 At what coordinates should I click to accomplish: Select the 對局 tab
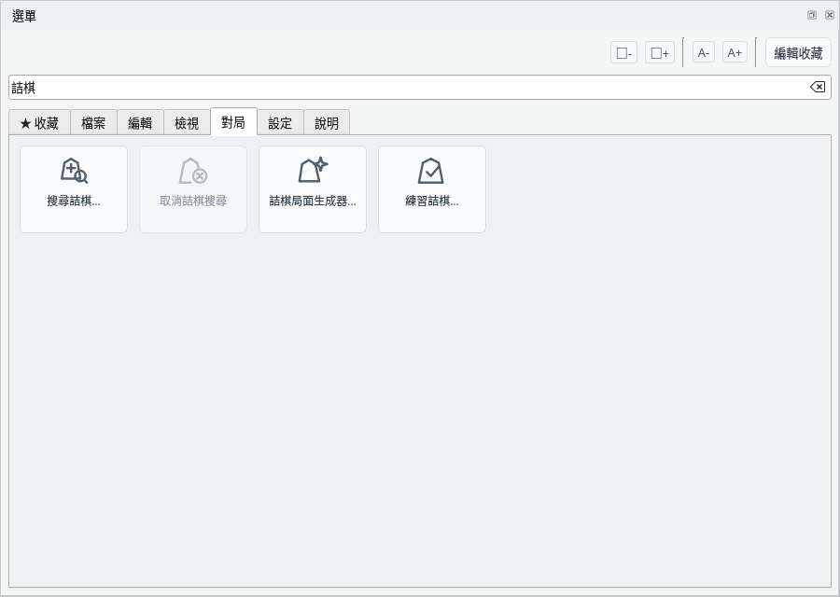tap(233, 122)
